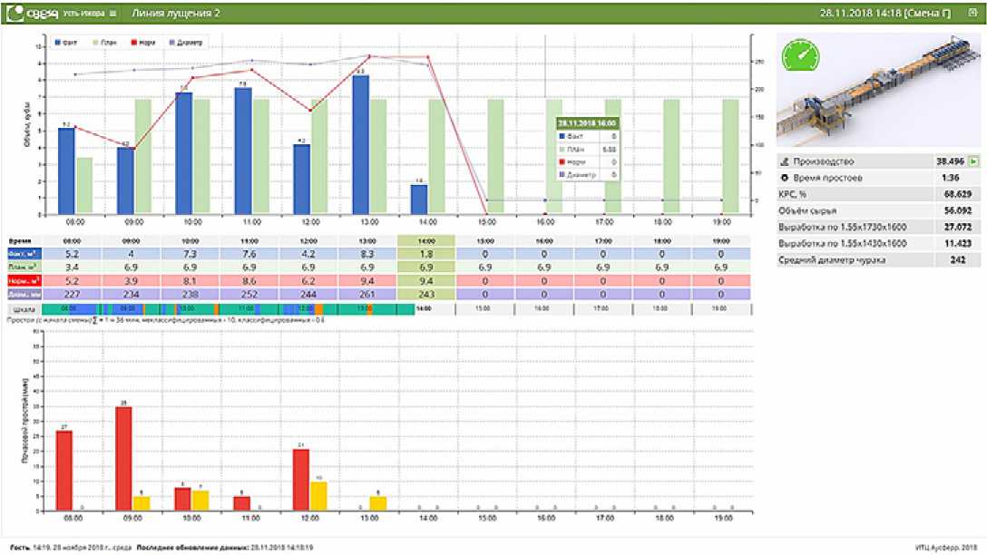Click the 08:00 segment on the Шкала timeline
This screenshot has height=555, width=987.
[69, 309]
